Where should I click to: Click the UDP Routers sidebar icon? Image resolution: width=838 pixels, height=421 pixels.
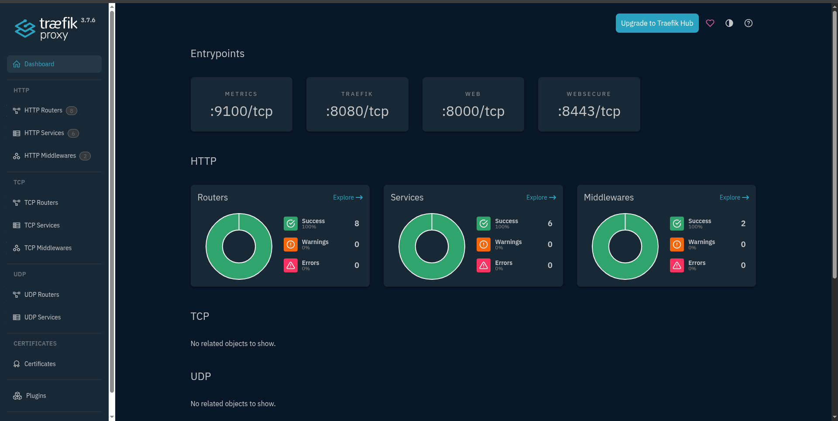17,295
